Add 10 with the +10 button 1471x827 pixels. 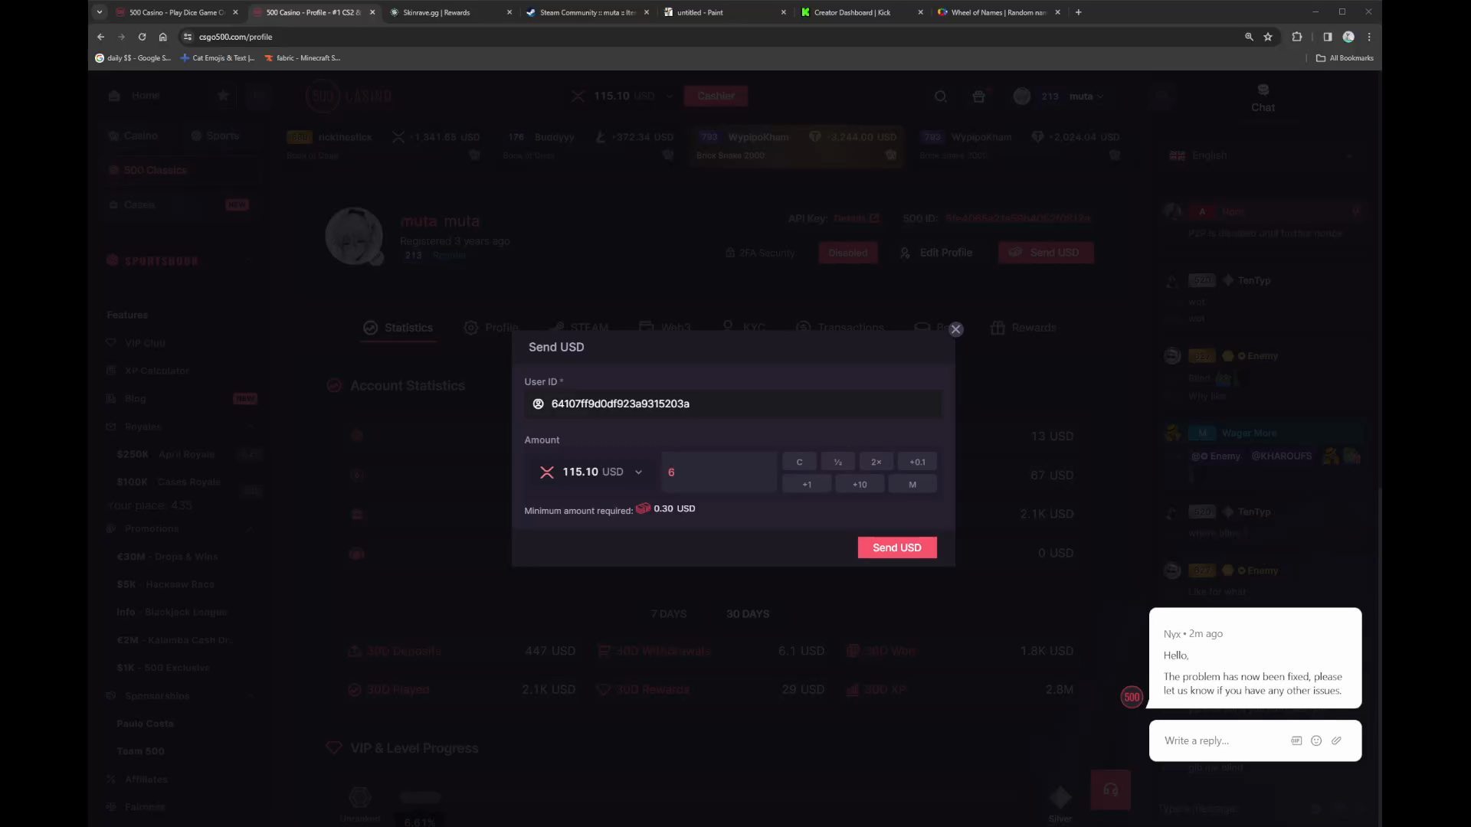(860, 484)
